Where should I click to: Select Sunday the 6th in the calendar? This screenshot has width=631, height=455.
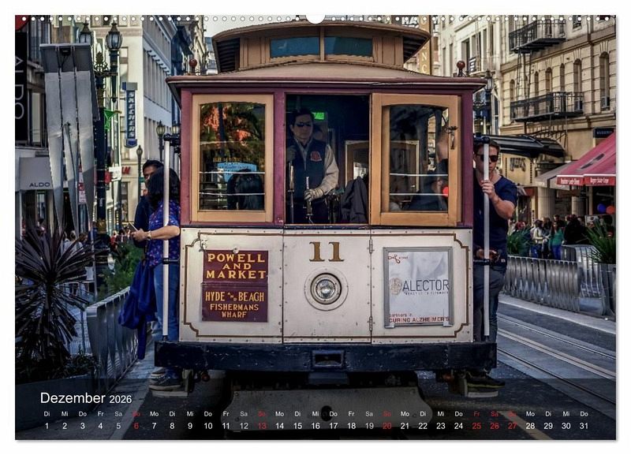pos(136,426)
